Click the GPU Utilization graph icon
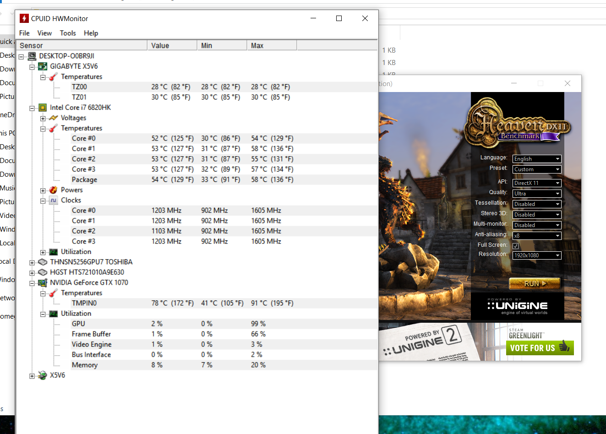 [x=54, y=314]
